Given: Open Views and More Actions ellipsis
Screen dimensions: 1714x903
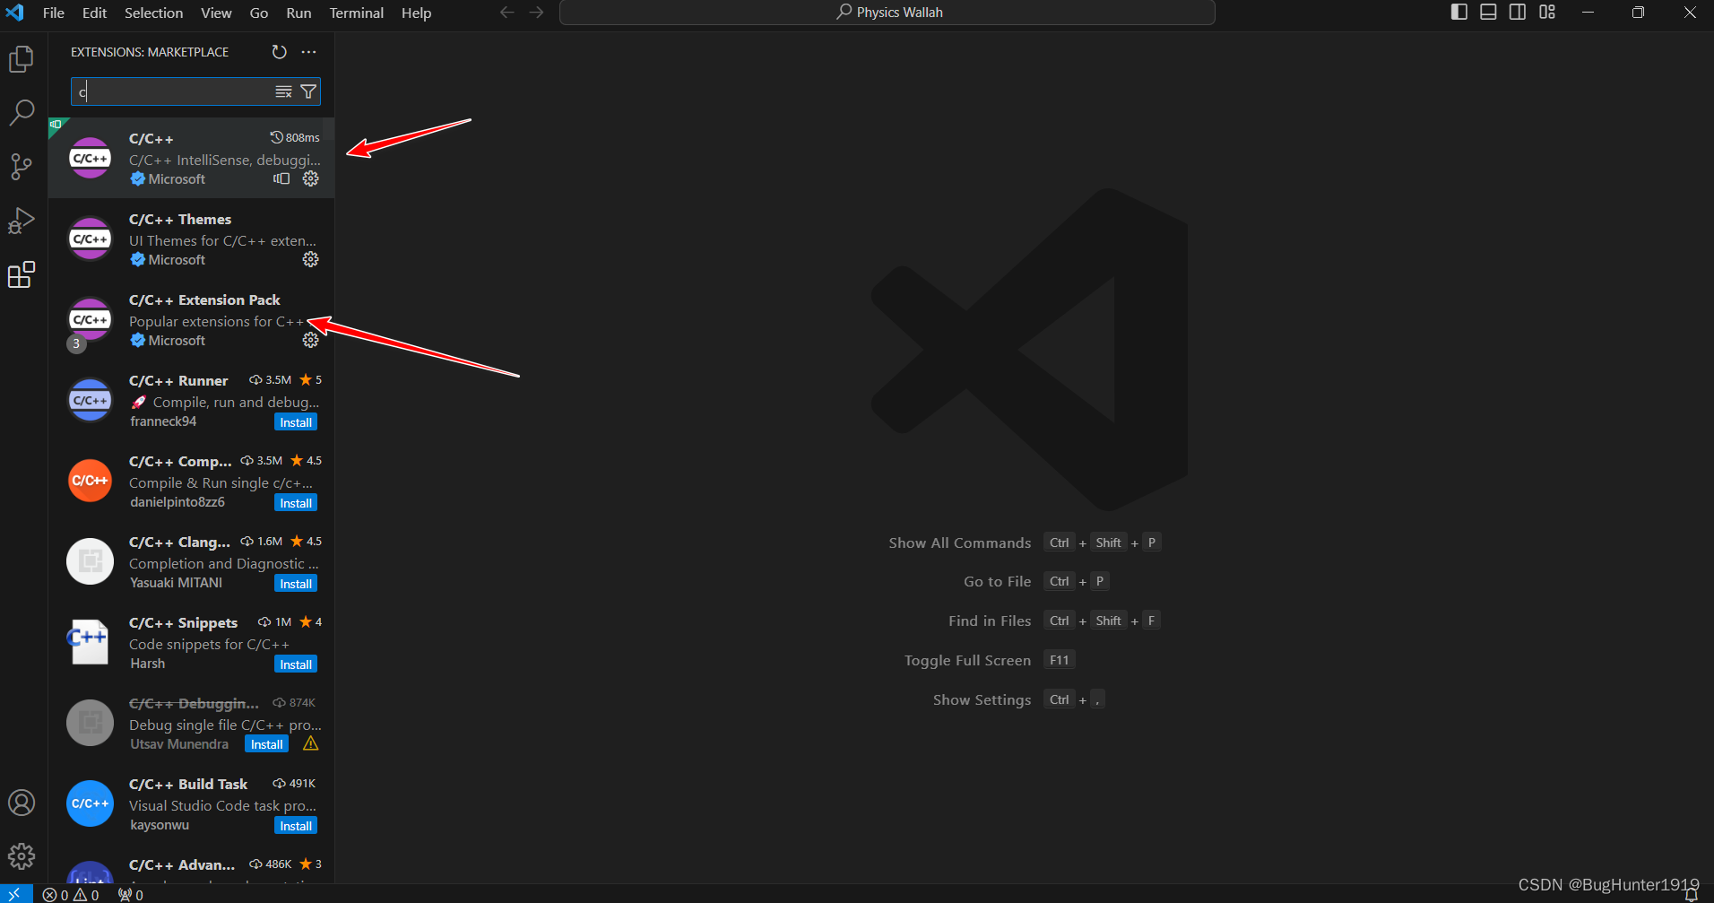Looking at the screenshot, I should coord(309,52).
